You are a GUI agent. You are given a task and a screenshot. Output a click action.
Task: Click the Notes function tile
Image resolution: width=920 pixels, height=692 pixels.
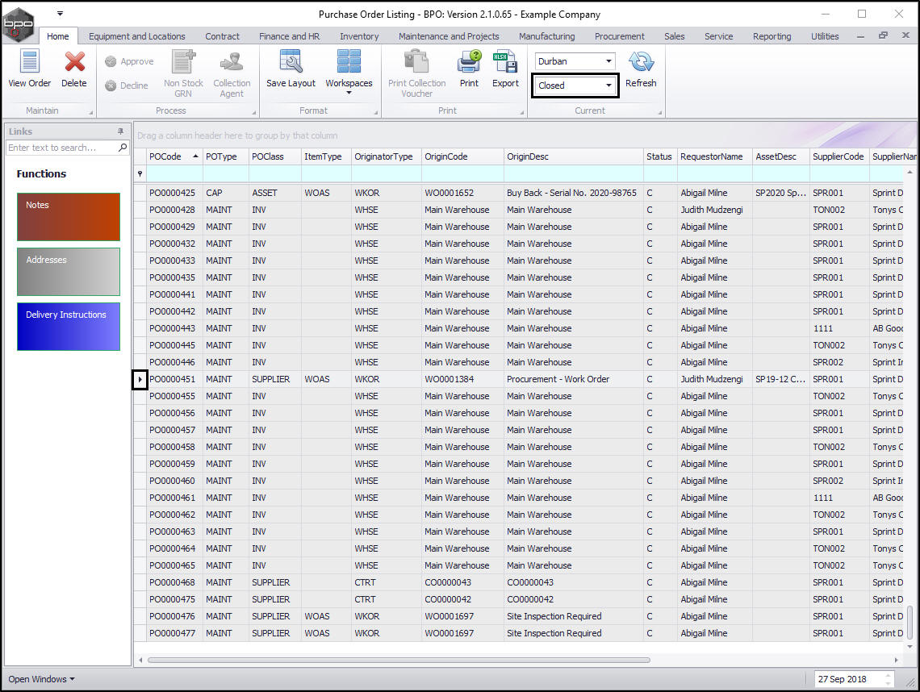coord(69,217)
